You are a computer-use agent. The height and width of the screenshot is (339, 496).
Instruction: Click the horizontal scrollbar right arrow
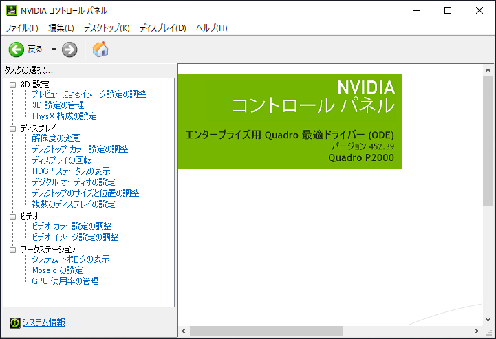coord(476,331)
